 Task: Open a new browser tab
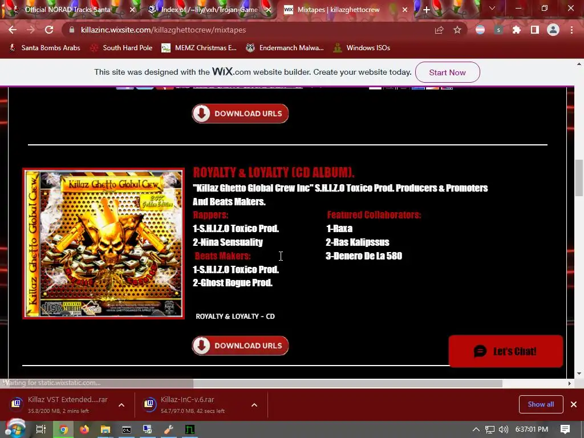point(427,10)
